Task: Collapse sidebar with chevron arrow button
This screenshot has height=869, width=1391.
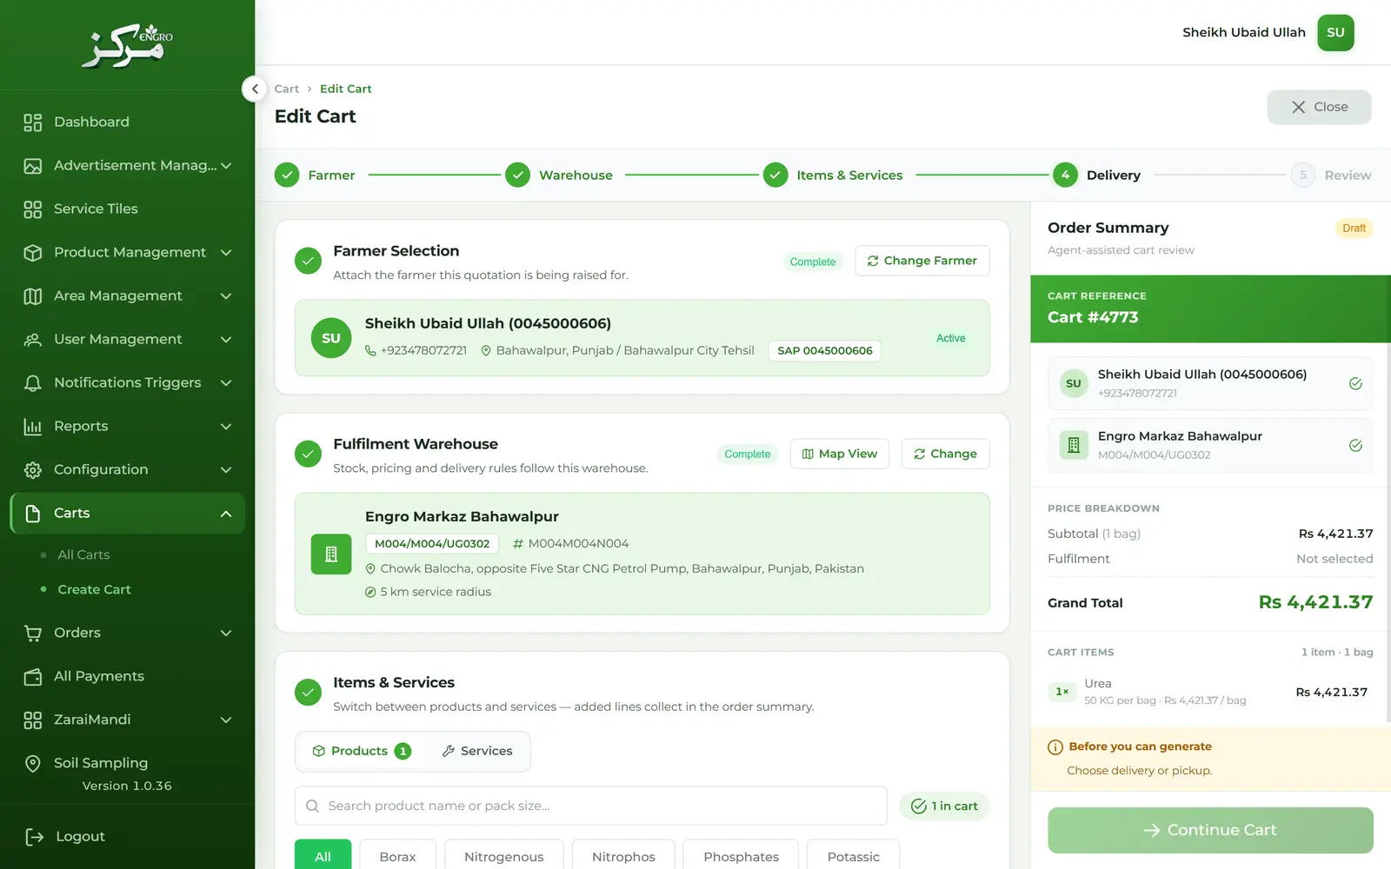Action: [x=254, y=89]
